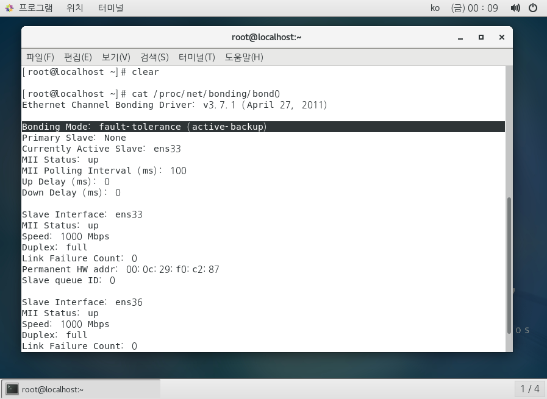Click the 'Slave queue ID: 0' line
The width and height of the screenshot is (547, 399).
point(69,280)
